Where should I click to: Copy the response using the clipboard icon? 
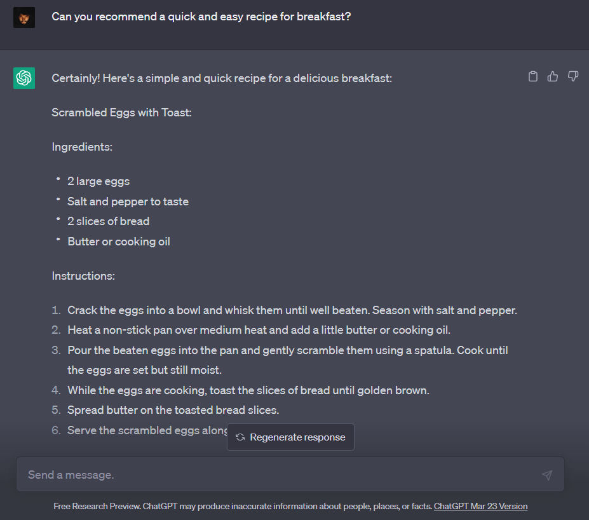(x=532, y=77)
